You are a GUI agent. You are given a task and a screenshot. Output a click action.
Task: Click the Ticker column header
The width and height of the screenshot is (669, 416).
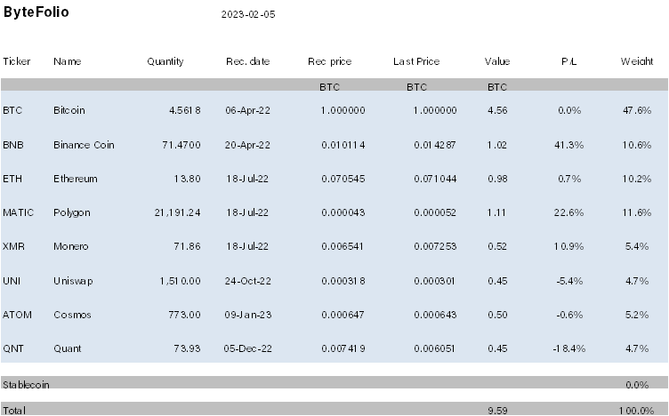coord(16,61)
